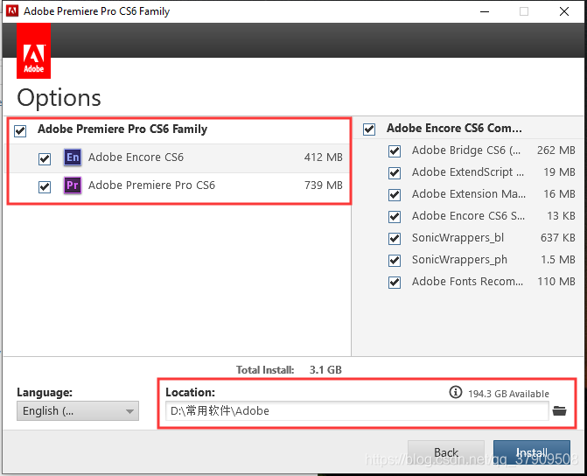This screenshot has height=476, width=587.
Task: Click the 110 MB size value
Action: pos(556,281)
